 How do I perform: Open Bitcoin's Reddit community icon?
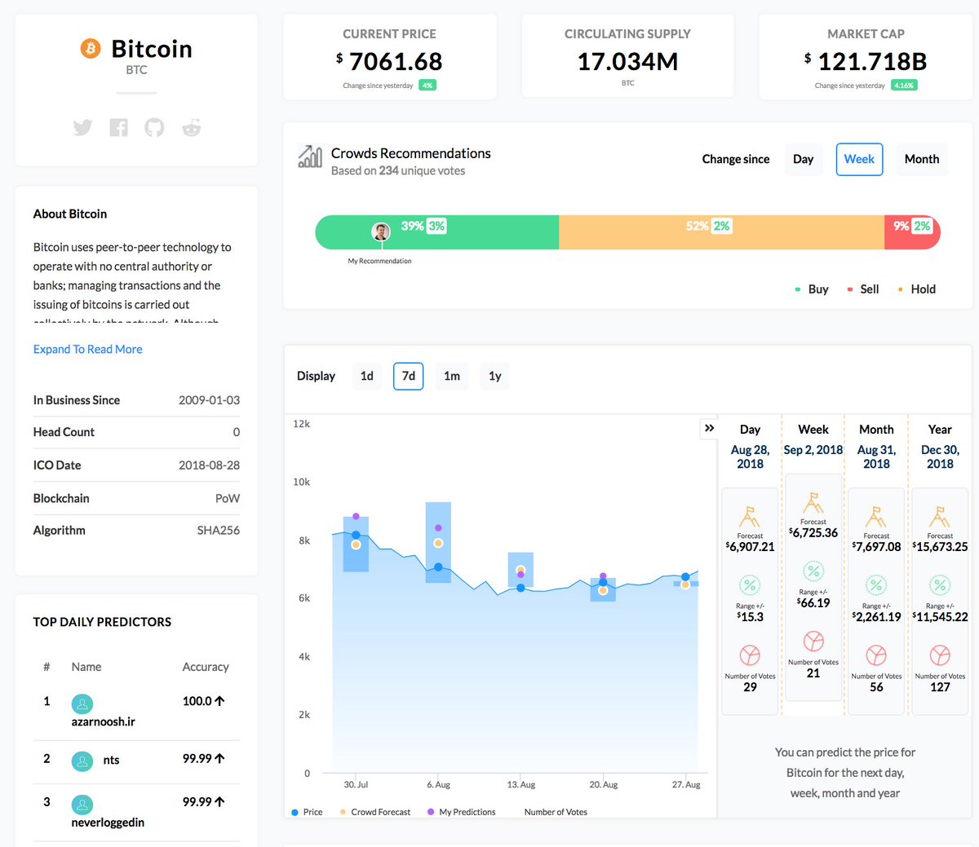click(191, 127)
